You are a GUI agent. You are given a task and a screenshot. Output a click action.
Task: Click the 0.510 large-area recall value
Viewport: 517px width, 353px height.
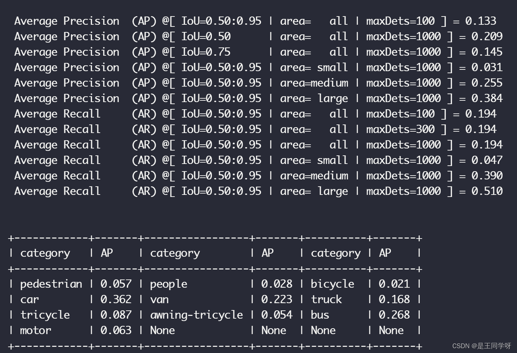(x=487, y=191)
